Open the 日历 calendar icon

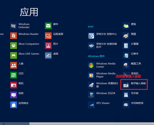(14, 75)
